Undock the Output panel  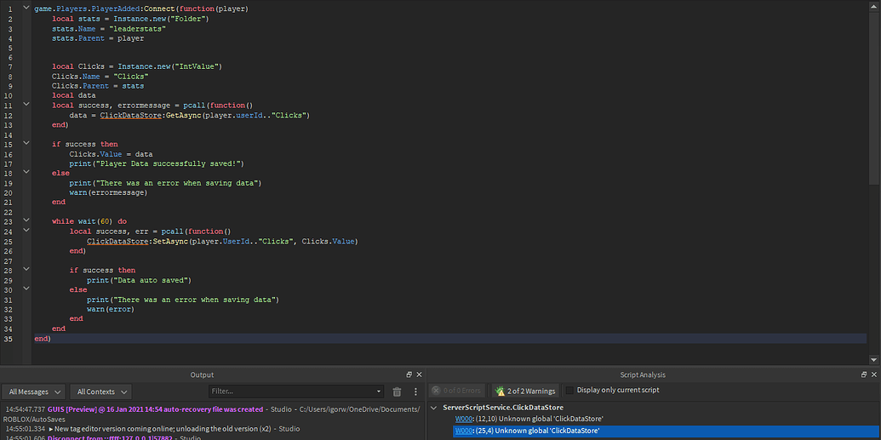coord(409,374)
